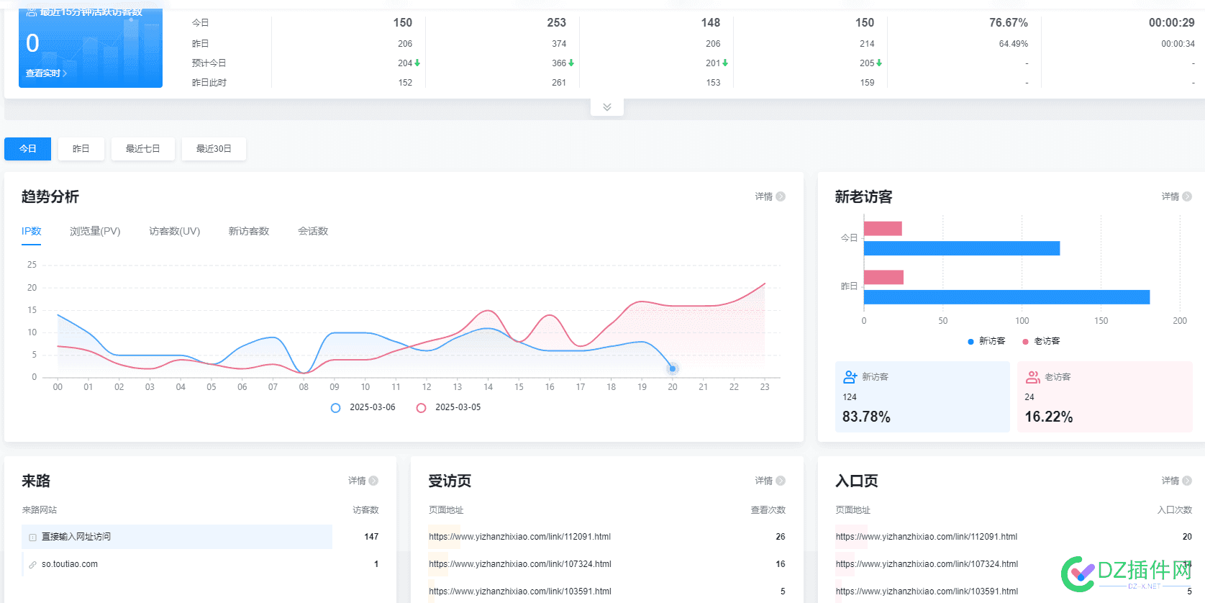Select the 访客数(UV) metric tab
Screen dimensions: 1205x603
(175, 231)
